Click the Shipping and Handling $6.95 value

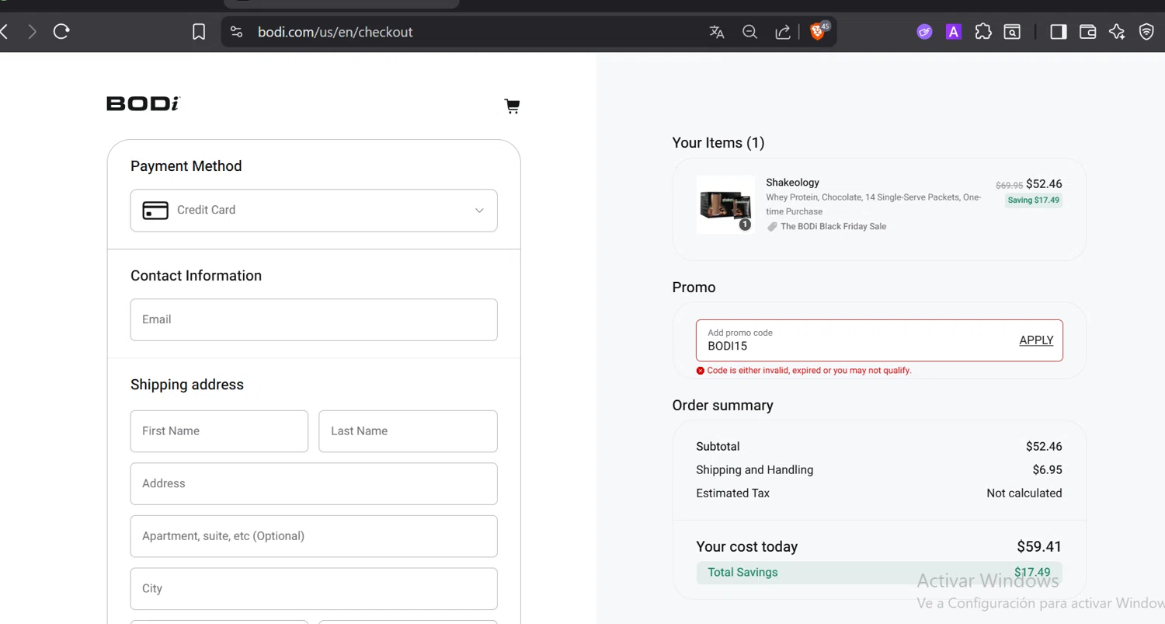point(1047,470)
